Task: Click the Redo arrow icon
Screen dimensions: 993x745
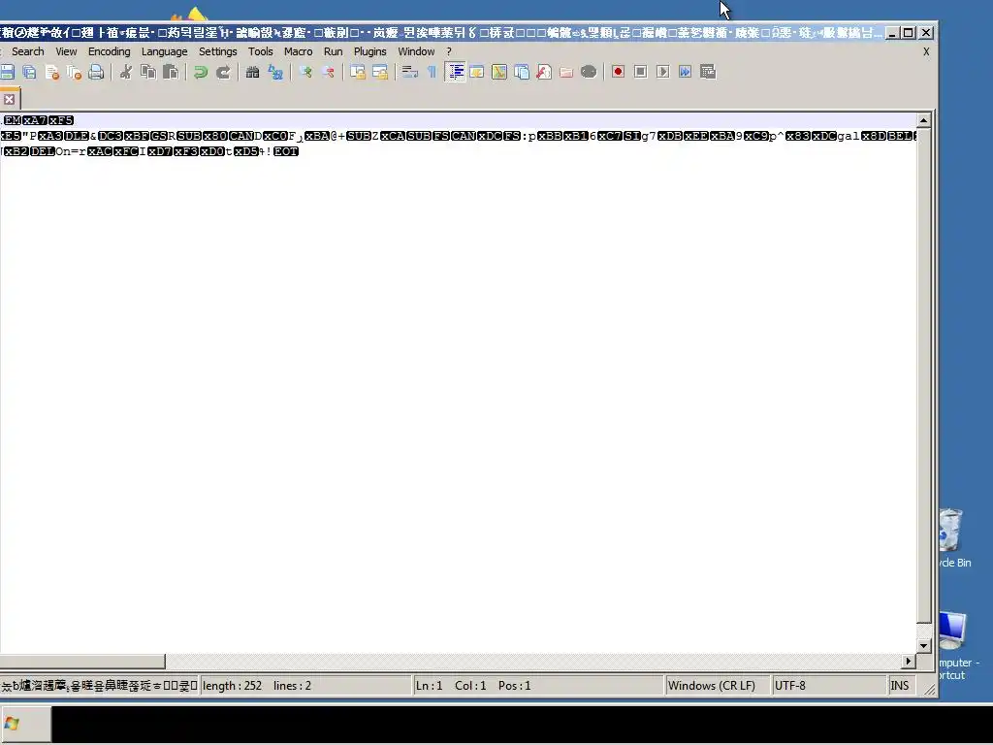Action: click(x=223, y=72)
